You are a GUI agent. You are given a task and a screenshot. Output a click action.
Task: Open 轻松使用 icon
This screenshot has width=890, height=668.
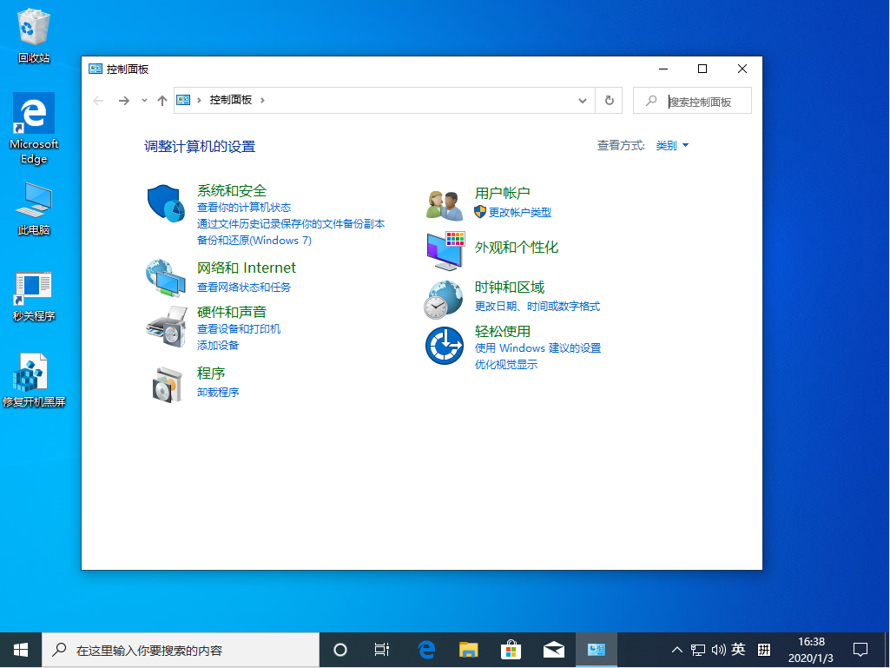coord(444,347)
